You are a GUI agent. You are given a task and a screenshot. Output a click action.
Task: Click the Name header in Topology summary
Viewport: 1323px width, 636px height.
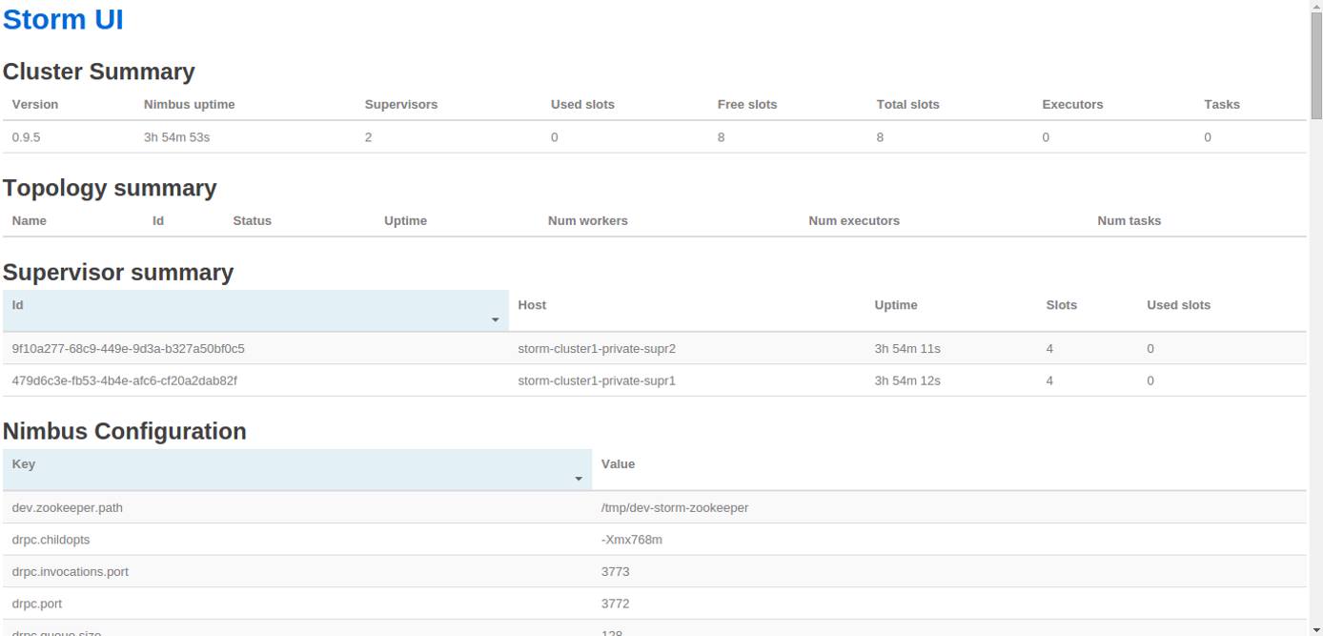(x=30, y=221)
